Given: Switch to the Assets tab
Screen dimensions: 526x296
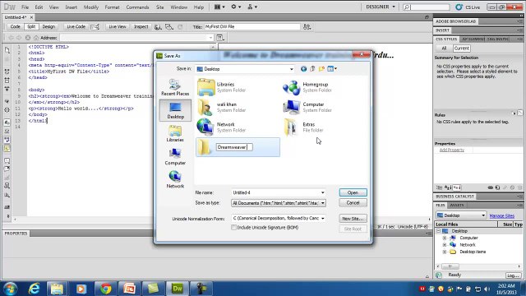Looking at the screenshot, I should tap(457, 205).
